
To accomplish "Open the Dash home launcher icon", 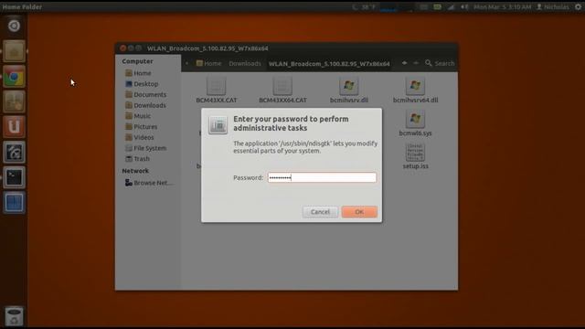I will point(15,26).
